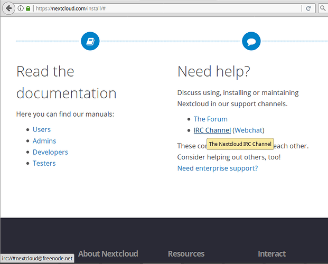
Task: Click the Read the documentation heading
Action: (x=67, y=82)
